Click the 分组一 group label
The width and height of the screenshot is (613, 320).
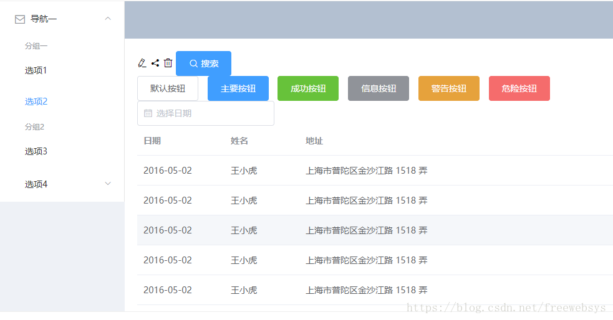pos(36,46)
